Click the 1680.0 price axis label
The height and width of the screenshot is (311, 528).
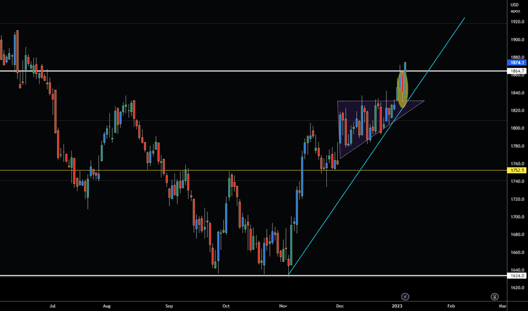(x=517, y=234)
